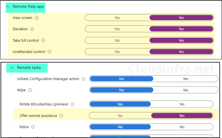Image resolution: width=222 pixels, height=138 pixels.
Task: Disable Offer remote assistance by choosing No
Action: point(120,116)
